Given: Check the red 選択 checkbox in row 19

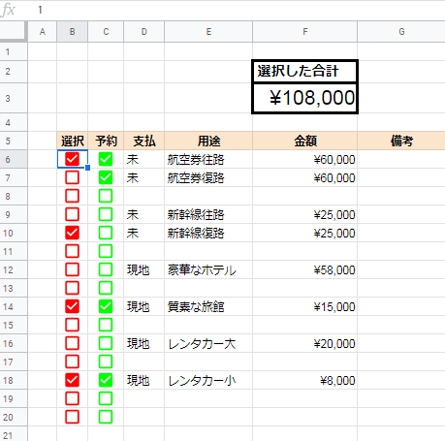Looking at the screenshot, I should [72, 398].
